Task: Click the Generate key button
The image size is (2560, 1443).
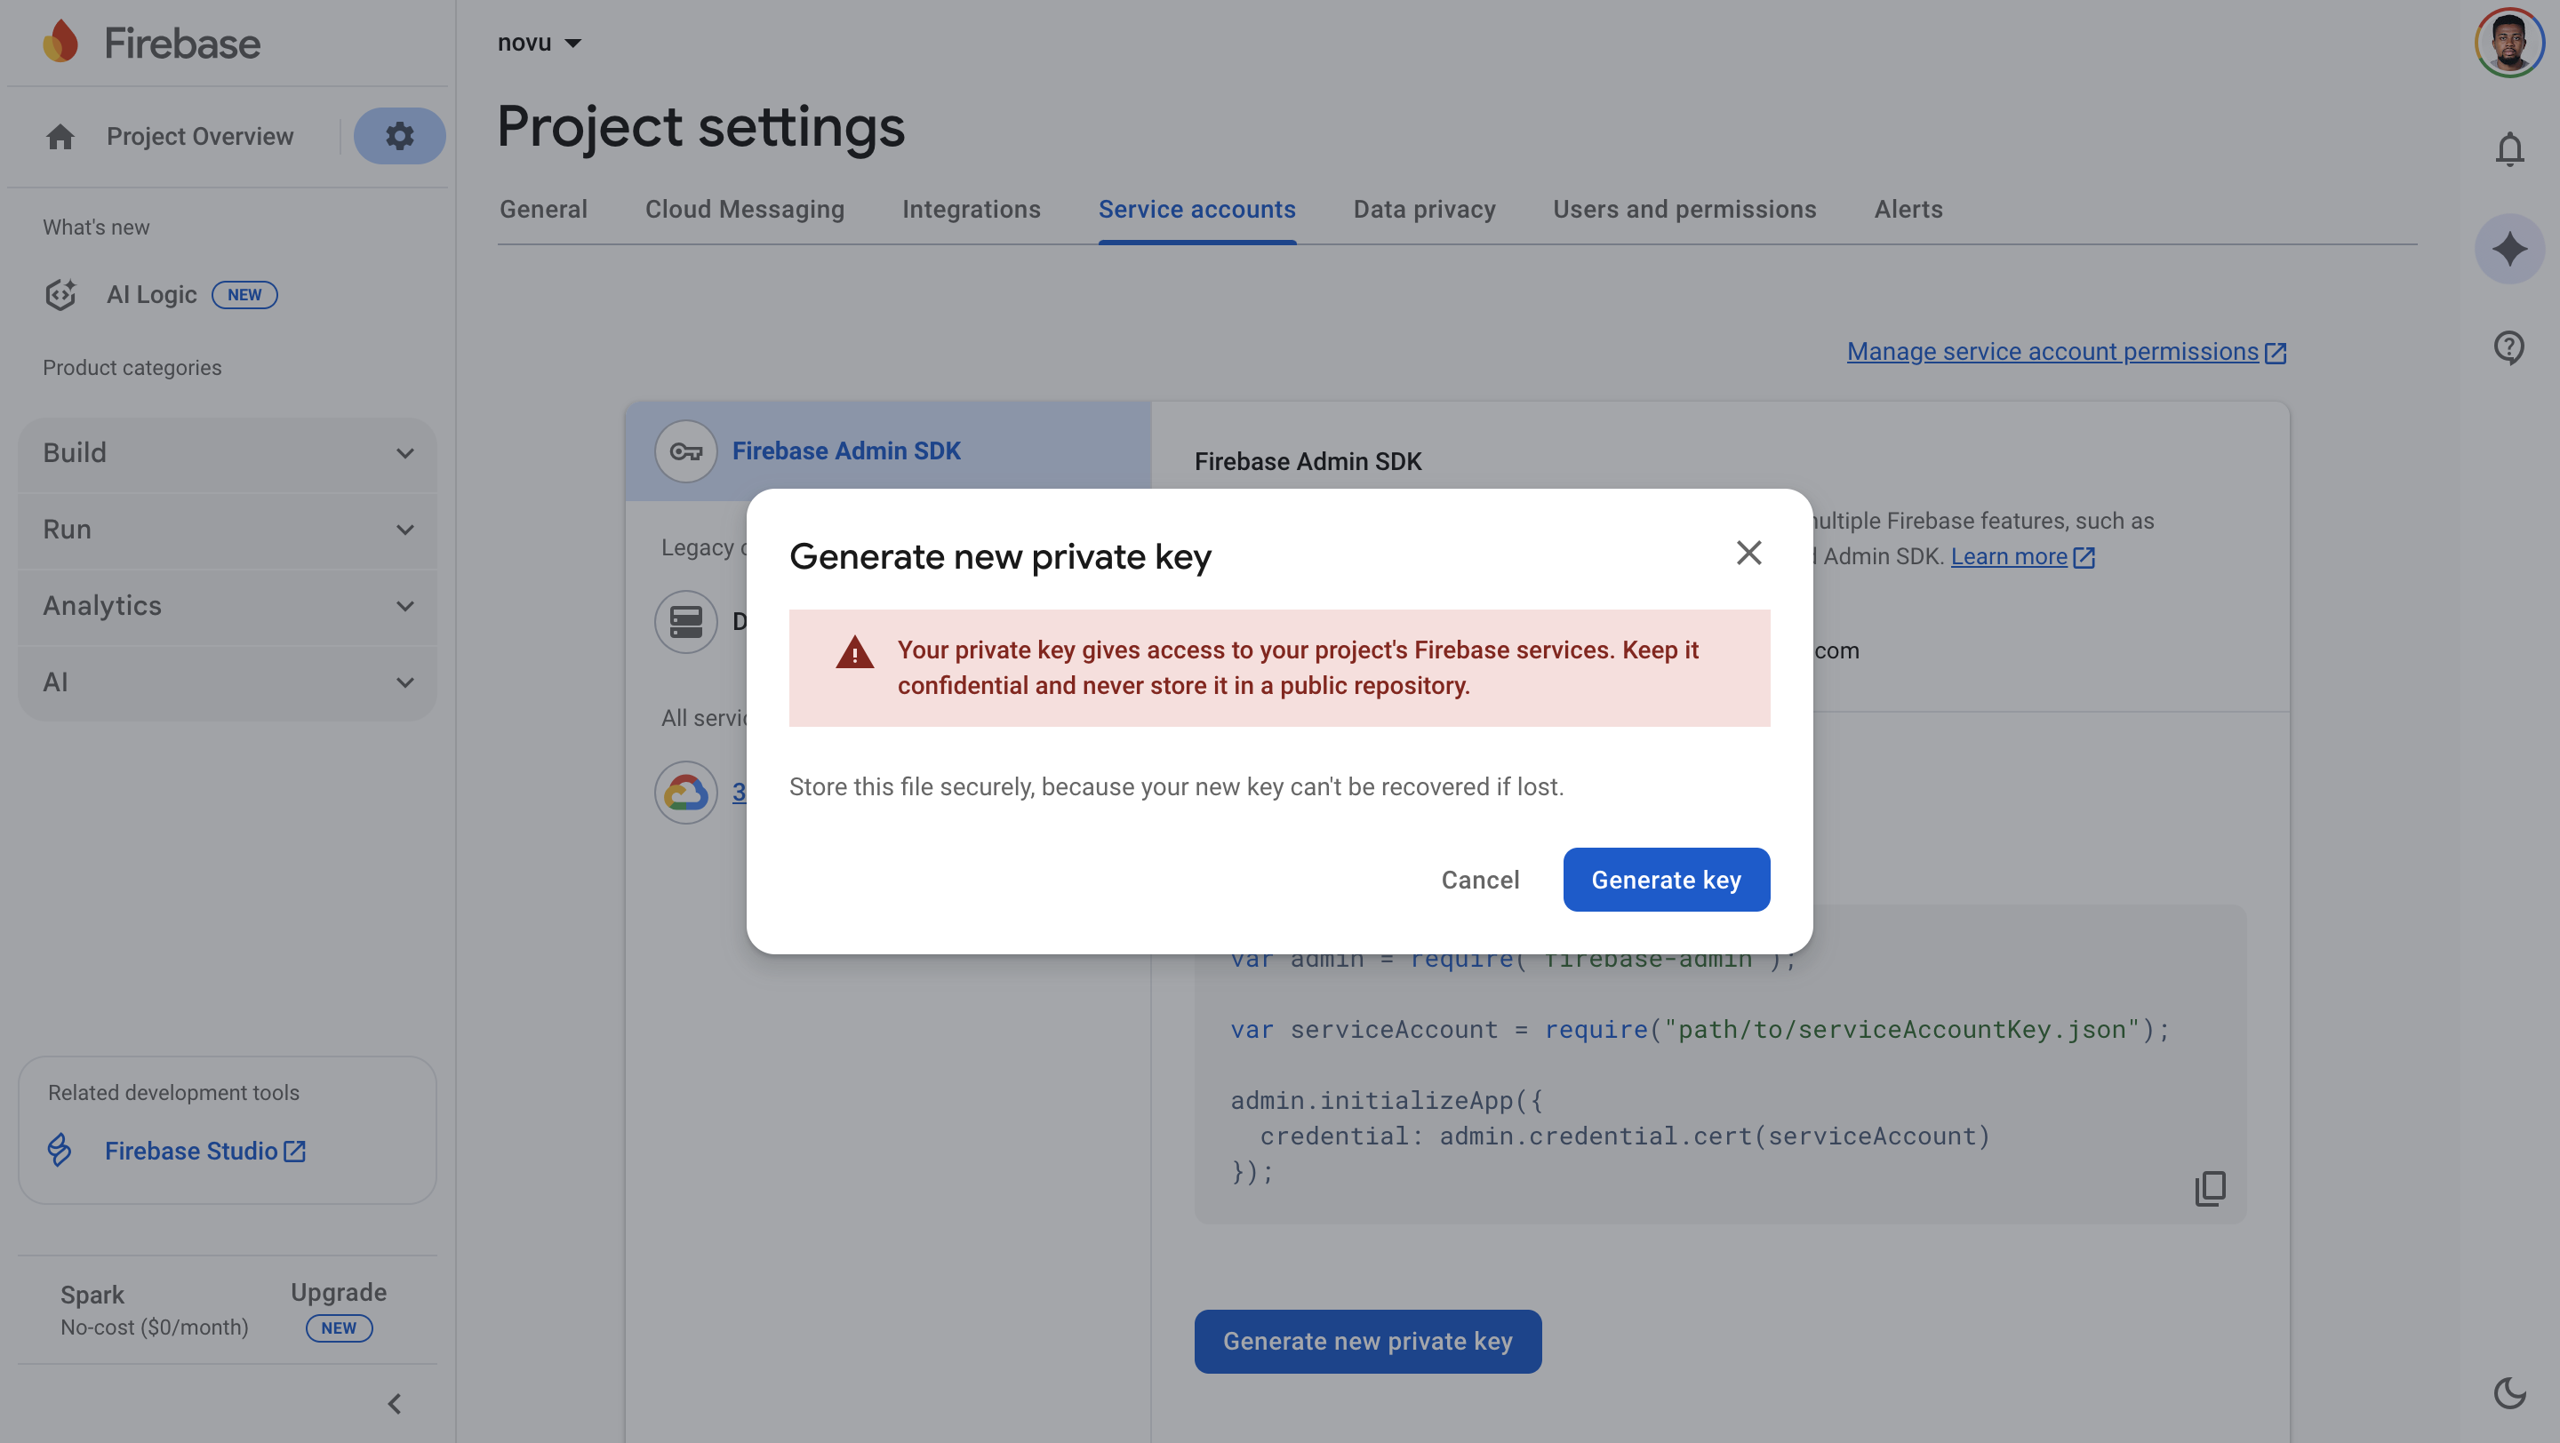Action: [1666, 879]
